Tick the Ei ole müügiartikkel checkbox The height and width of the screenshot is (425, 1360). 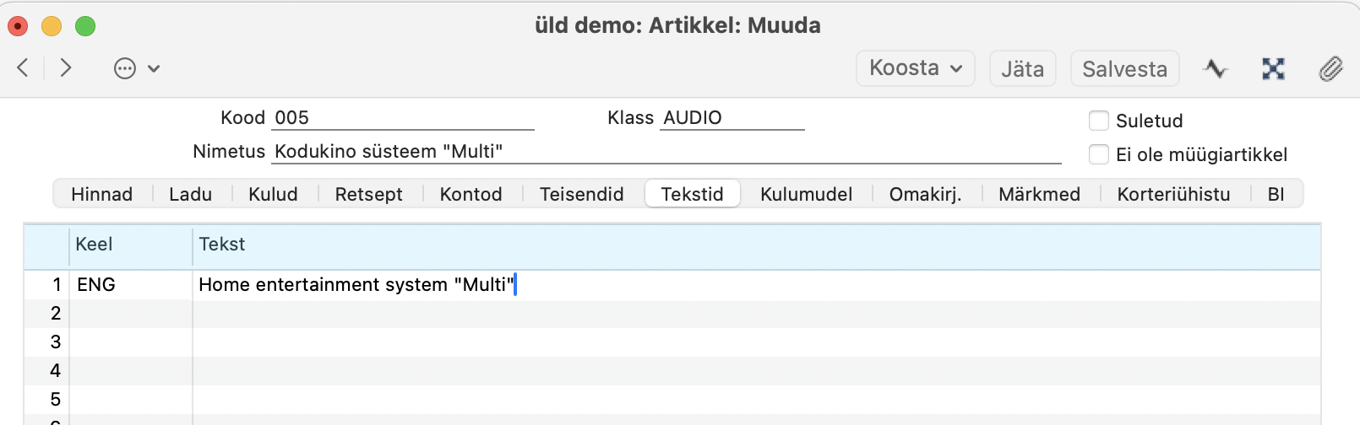1099,154
